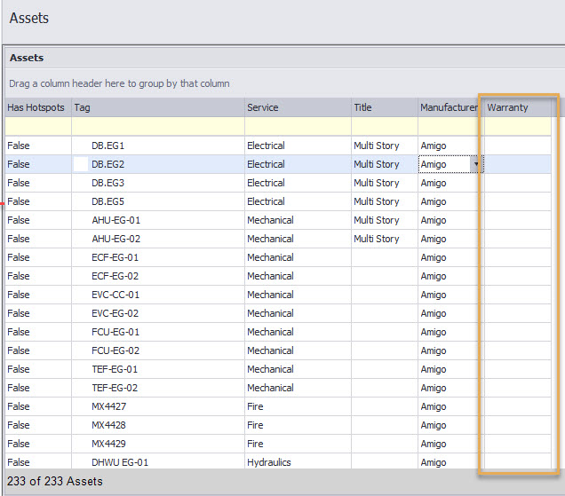565x496 pixels.
Task: Click the small white box beside DB.EG2
Action: [x=81, y=164]
